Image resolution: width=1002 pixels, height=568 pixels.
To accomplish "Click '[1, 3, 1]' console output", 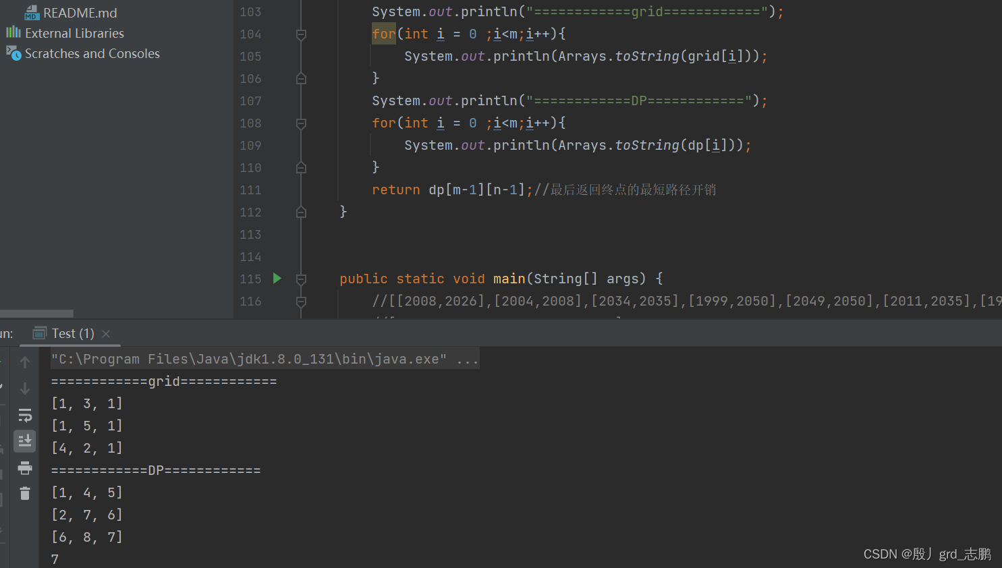I will pyautogui.click(x=87, y=404).
